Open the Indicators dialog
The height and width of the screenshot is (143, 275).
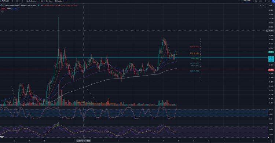click(32, 1)
